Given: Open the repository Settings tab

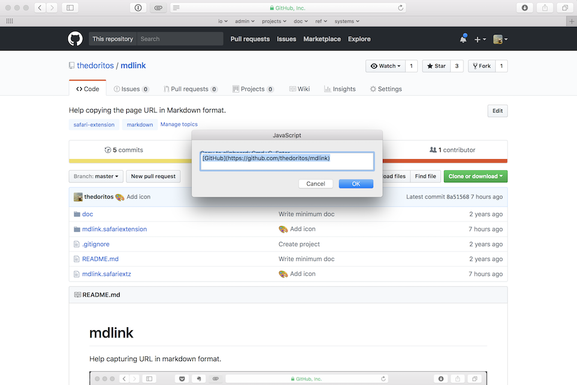Looking at the screenshot, I should 386,89.
